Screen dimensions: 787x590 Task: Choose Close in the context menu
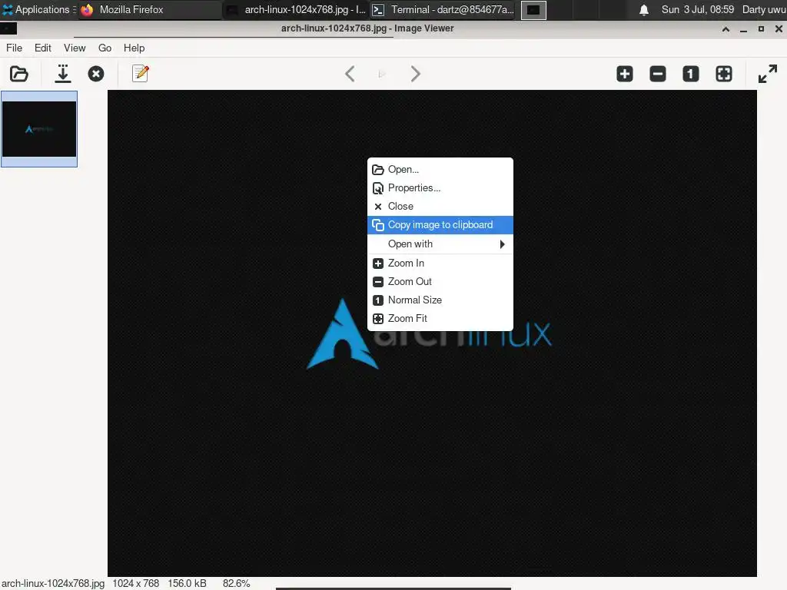click(440, 206)
